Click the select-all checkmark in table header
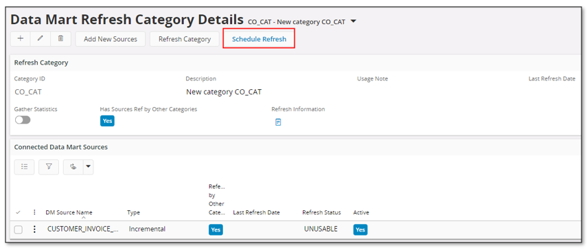 18,213
